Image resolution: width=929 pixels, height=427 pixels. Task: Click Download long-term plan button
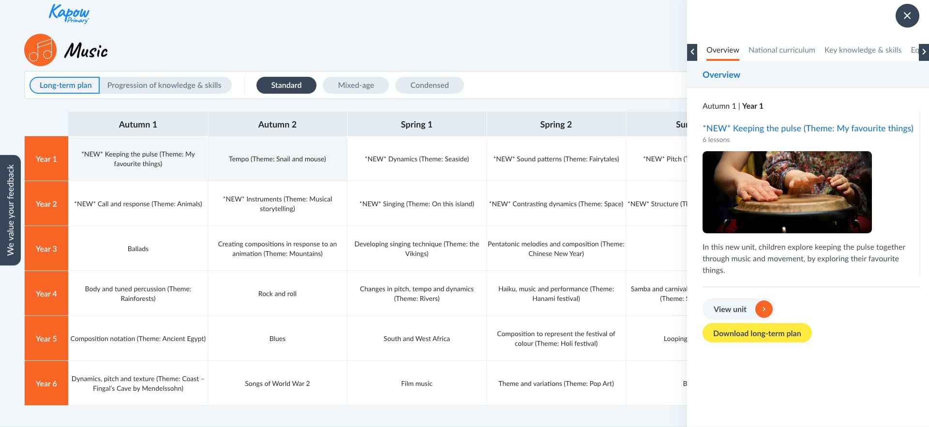click(757, 333)
